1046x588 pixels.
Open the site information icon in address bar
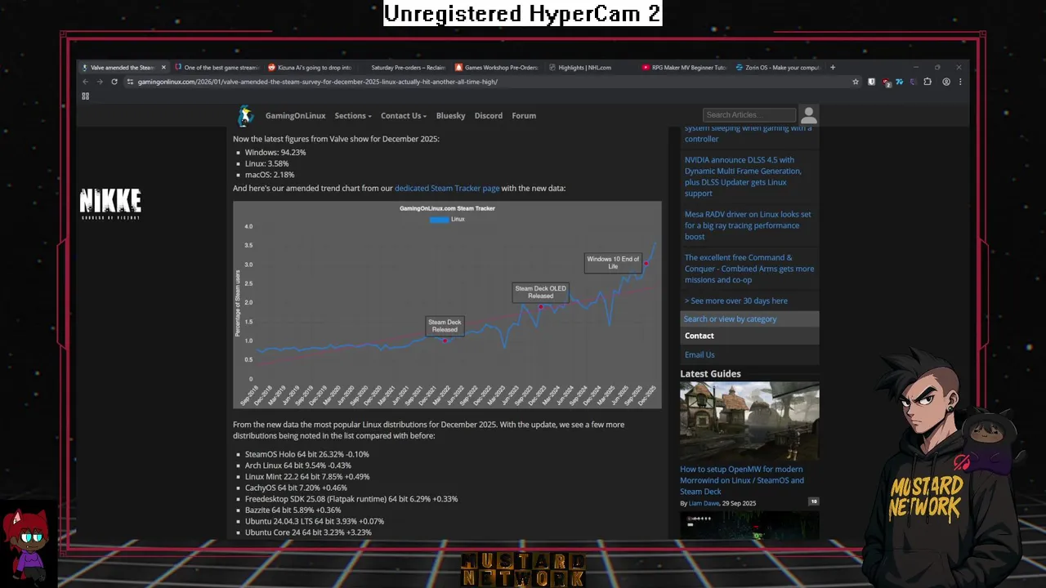pyautogui.click(x=130, y=82)
